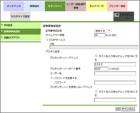Click the トップメニューへ button
The image size is (140, 113).
coord(124,16)
